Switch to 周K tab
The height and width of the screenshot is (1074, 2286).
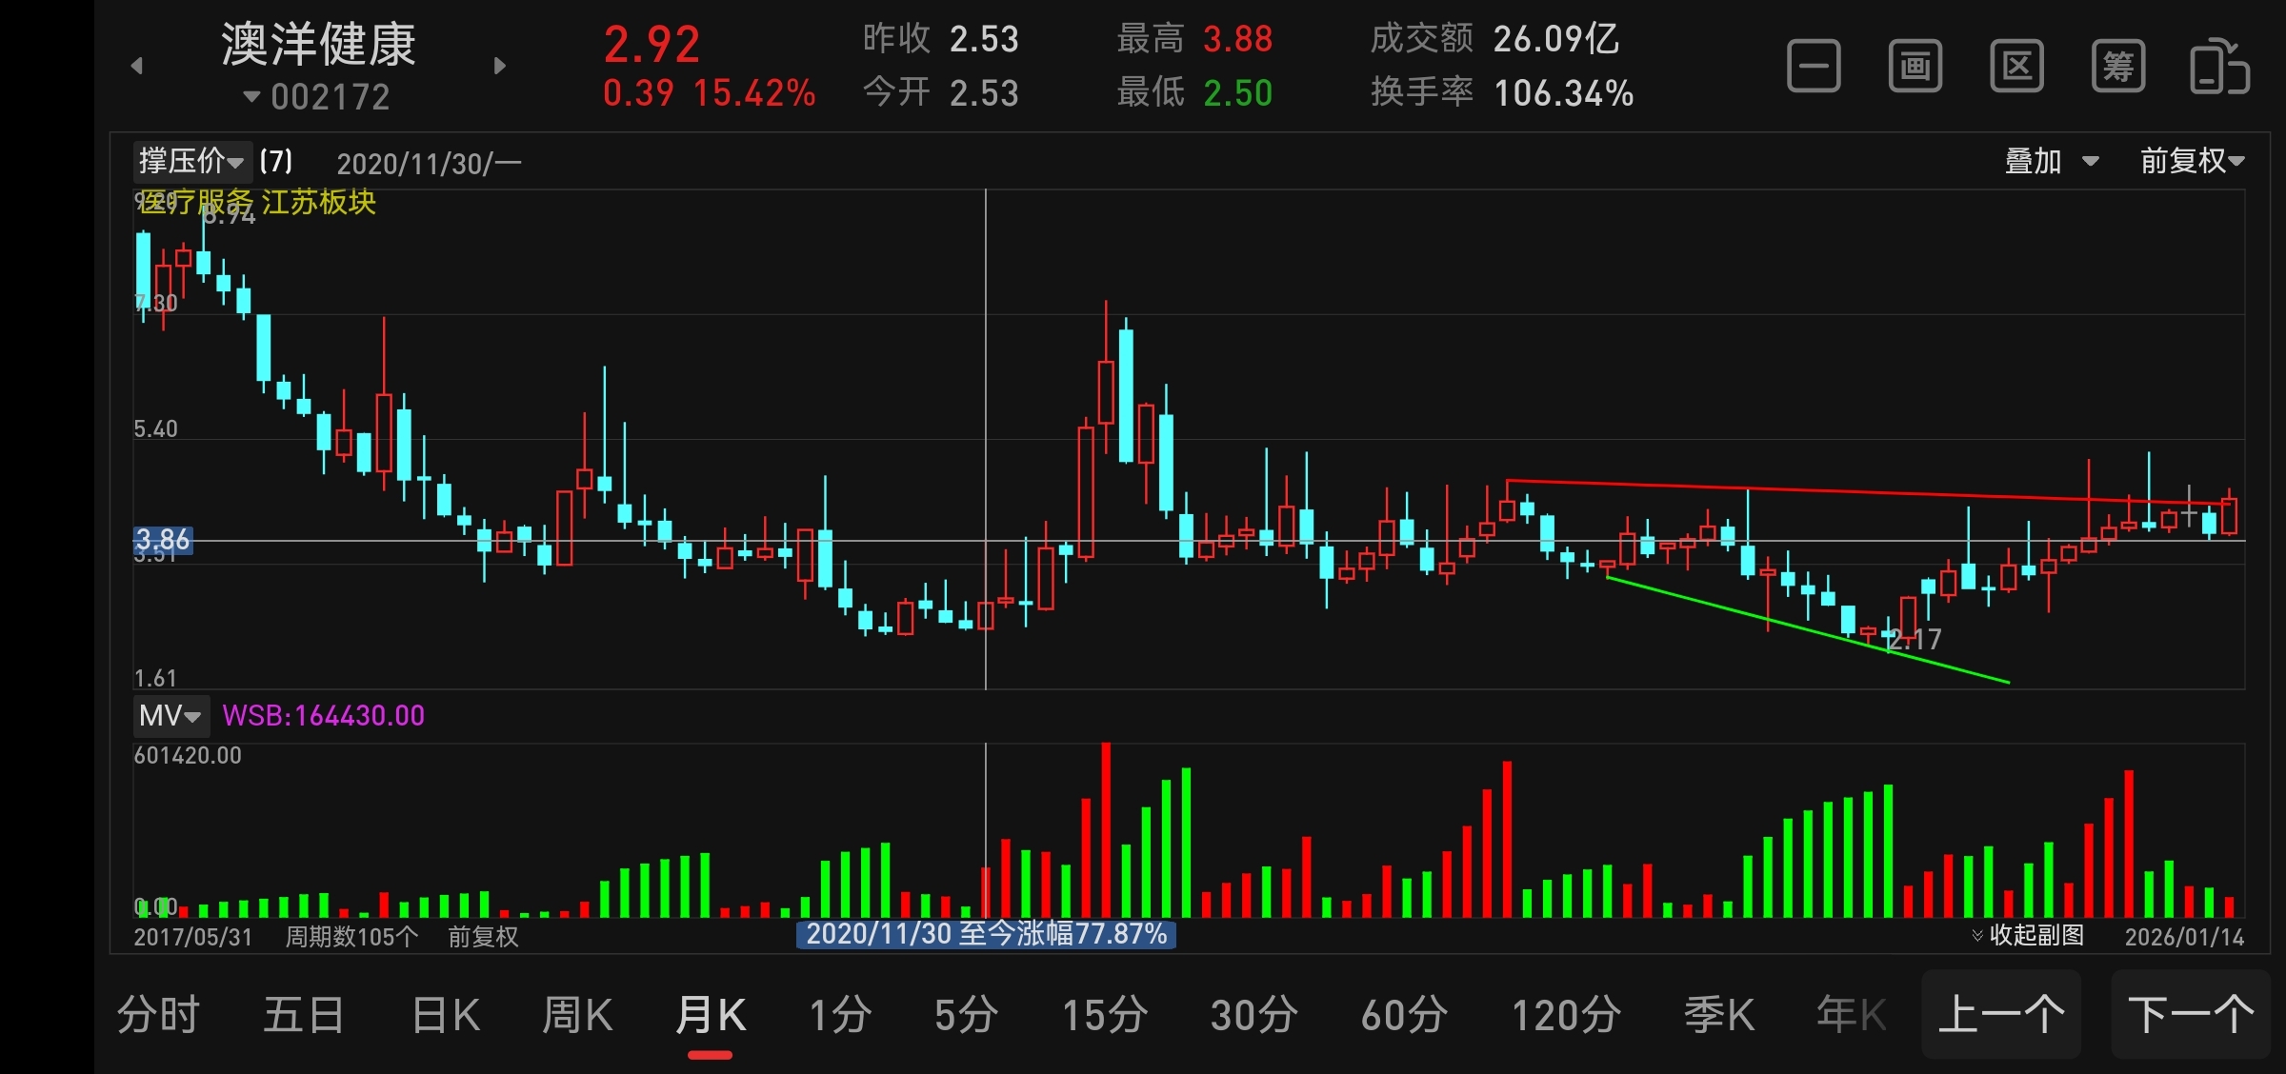tap(577, 1015)
